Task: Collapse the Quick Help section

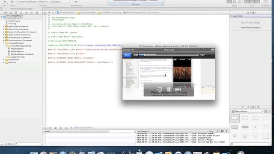Action: (231, 16)
